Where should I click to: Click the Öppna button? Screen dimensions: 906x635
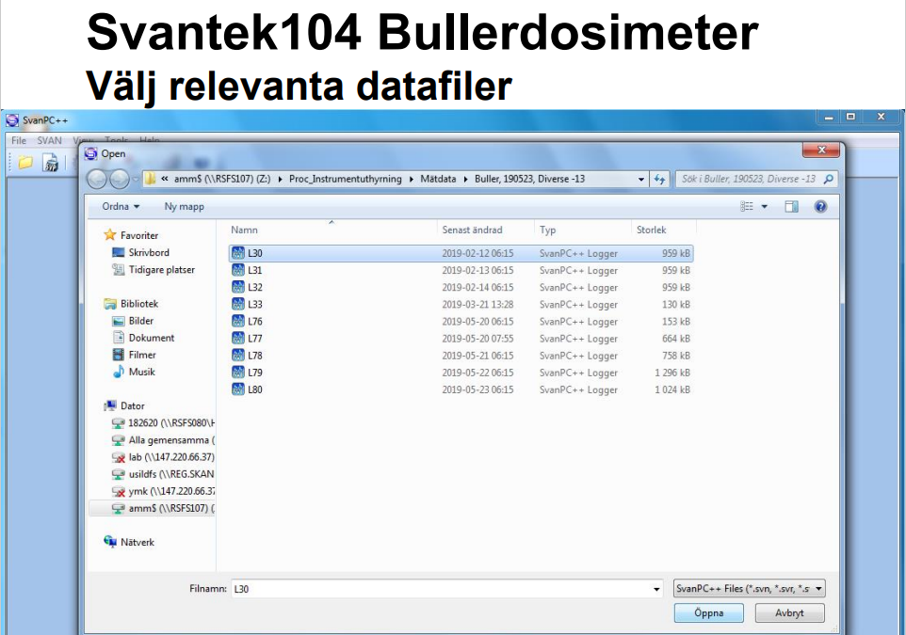coord(708,613)
